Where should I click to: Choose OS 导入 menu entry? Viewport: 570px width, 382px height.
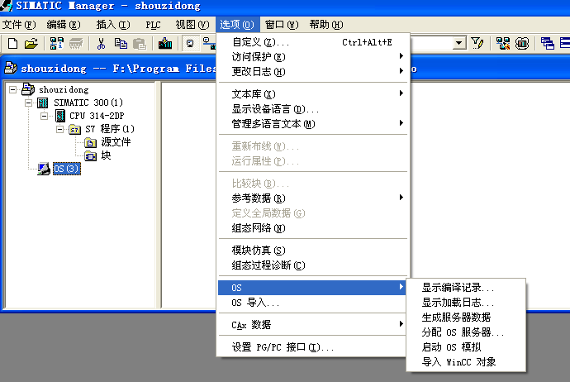tap(312, 303)
